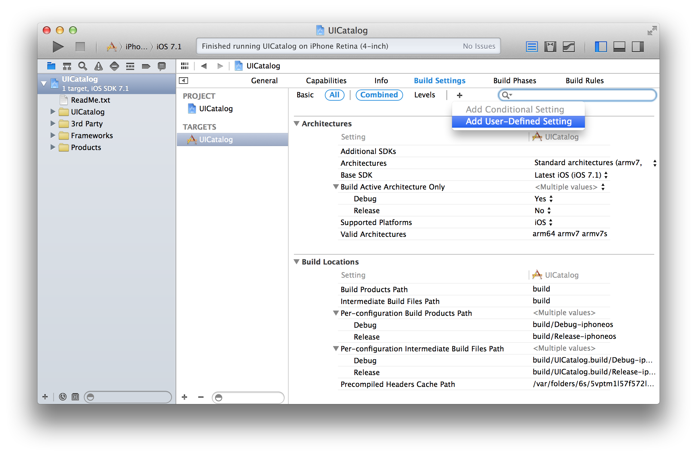Expand the Build Locations section

(x=298, y=262)
